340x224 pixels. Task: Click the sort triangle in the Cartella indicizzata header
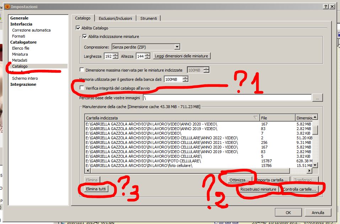[x=255, y=118]
